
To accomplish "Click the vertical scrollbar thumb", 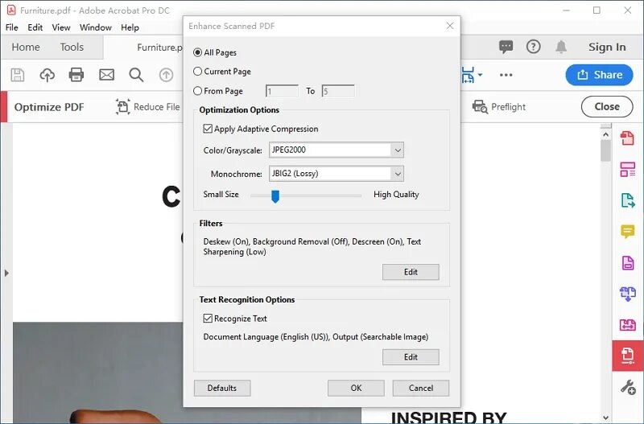I will pos(606,151).
